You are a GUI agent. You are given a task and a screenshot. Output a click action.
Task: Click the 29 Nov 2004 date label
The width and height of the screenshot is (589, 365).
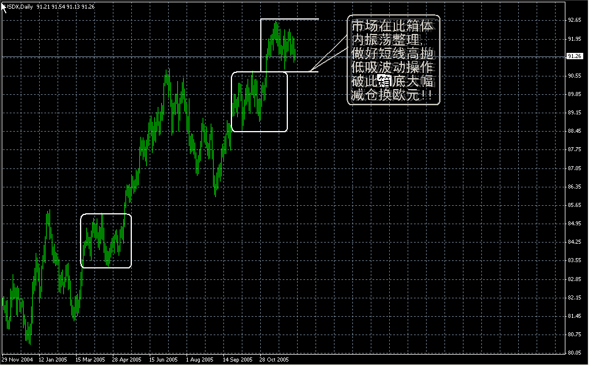tap(17, 359)
